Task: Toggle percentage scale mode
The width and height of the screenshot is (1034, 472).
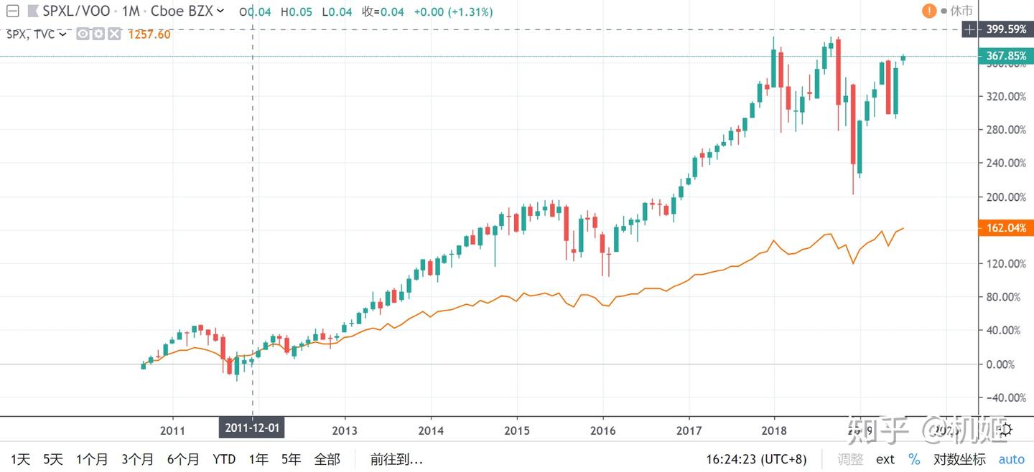Action: click(x=914, y=459)
